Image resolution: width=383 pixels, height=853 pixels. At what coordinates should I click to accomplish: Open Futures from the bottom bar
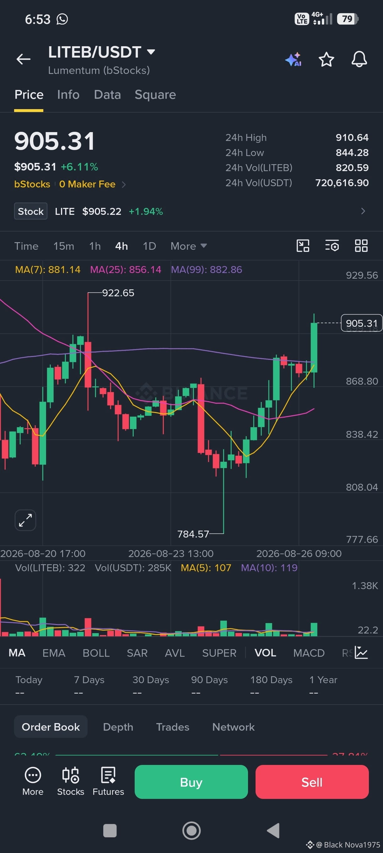[108, 782]
